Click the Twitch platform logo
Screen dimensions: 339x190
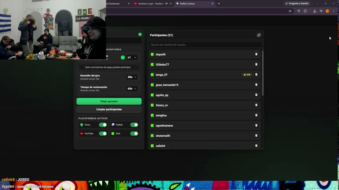[x=113, y=125]
